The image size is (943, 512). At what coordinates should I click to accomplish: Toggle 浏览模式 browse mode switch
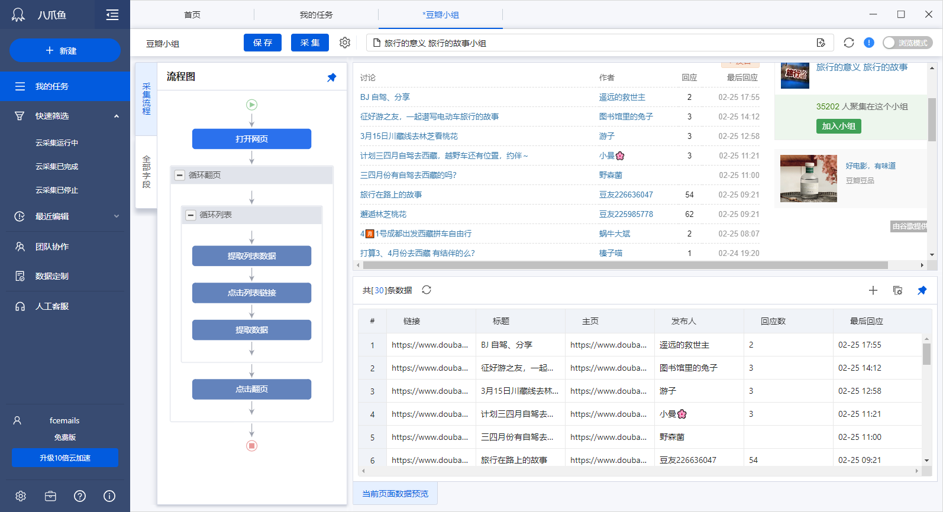[x=907, y=43]
